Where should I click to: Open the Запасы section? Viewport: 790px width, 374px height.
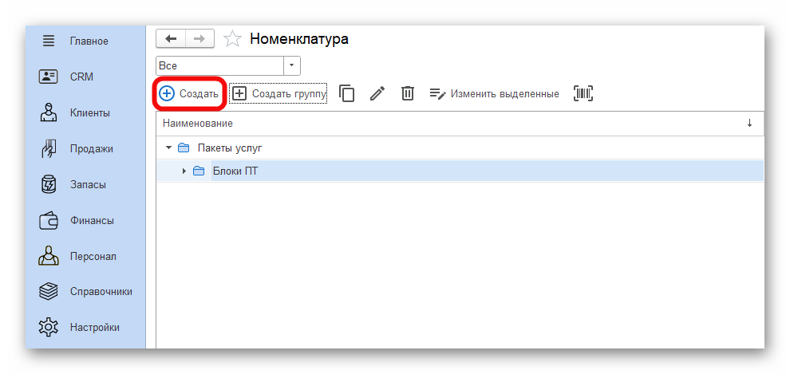point(88,184)
